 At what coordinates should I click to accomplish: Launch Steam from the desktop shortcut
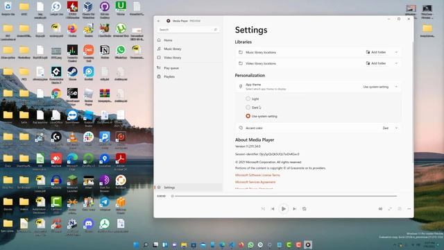click(x=72, y=74)
